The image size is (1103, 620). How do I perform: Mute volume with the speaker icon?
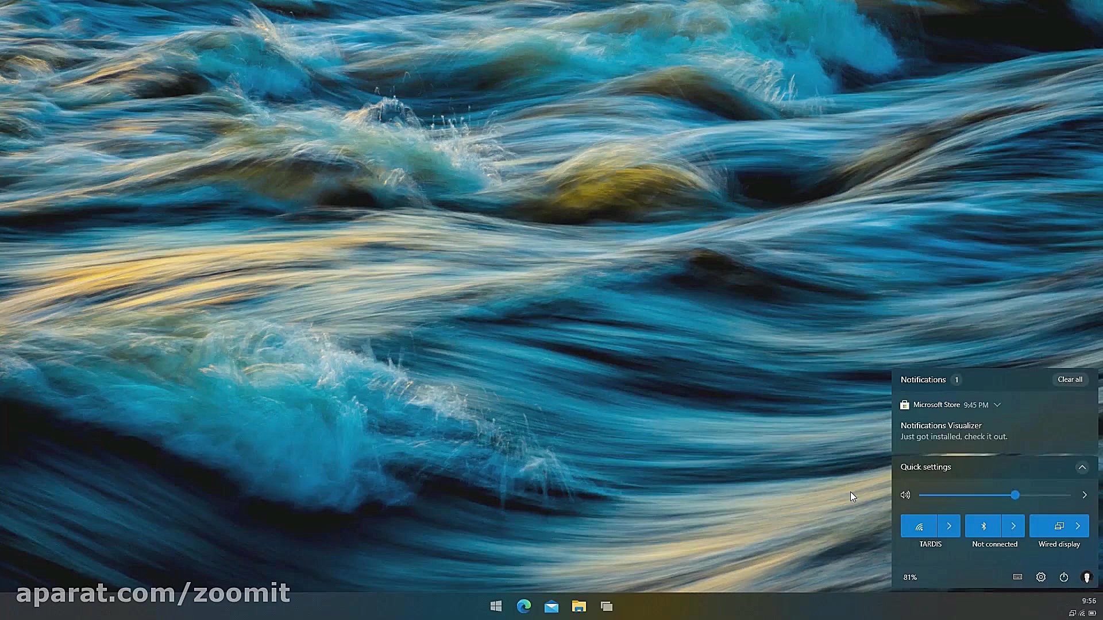coord(905,495)
